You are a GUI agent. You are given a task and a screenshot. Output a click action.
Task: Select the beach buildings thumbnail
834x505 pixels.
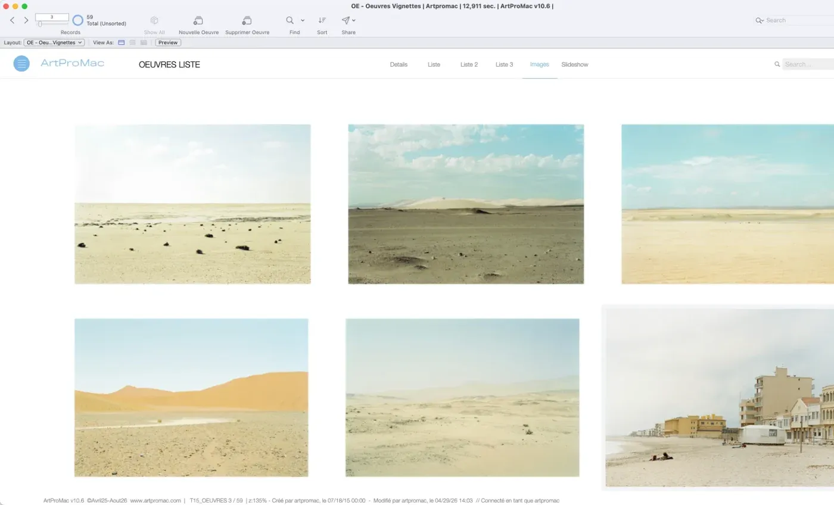point(720,397)
